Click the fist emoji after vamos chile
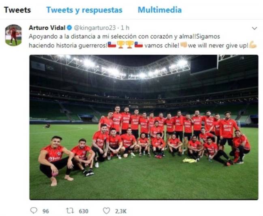263x216 pixels. pyautogui.click(x=184, y=45)
